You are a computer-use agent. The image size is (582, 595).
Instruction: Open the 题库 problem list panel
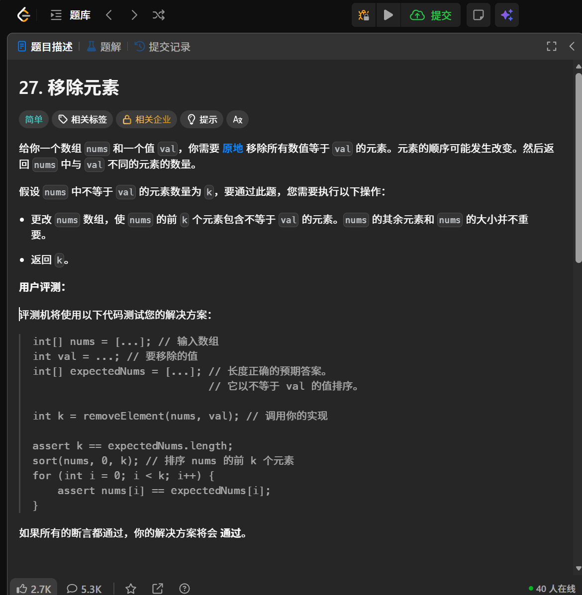tap(71, 15)
